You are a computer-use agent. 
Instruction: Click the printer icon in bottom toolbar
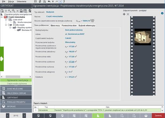point(146,116)
